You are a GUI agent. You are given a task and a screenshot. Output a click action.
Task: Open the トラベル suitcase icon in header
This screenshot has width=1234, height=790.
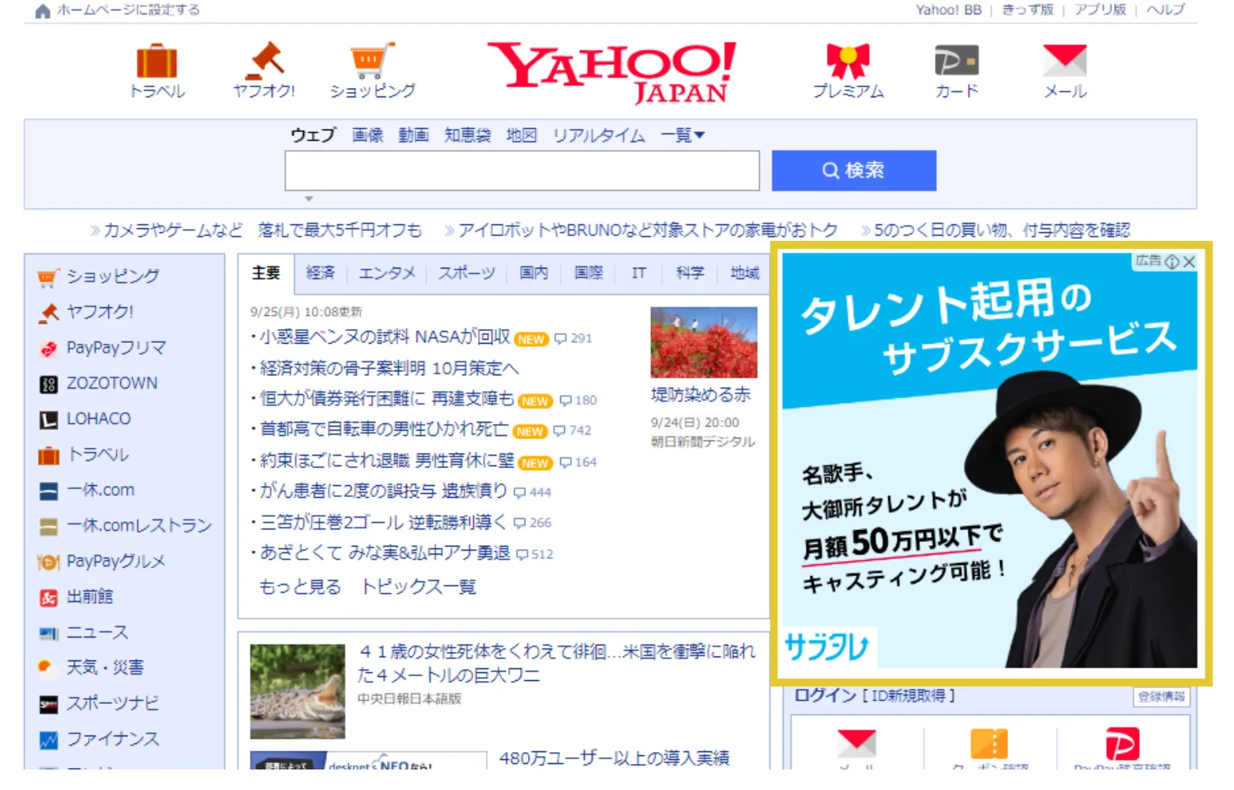pos(156,61)
